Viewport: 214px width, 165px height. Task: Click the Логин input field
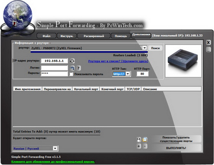pos(54,68)
